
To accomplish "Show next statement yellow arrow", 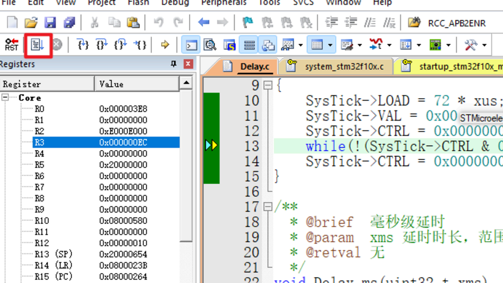I will coord(165,44).
